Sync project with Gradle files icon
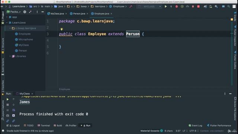This screenshot has width=238, height=134. tap(205, 7)
